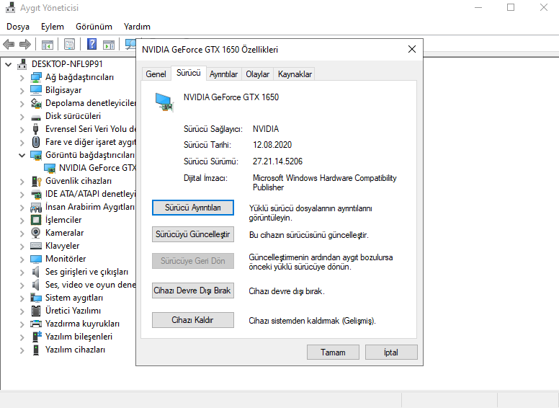Click the Sürücüye Geri Dön button
The image size is (559, 408).
193,261
